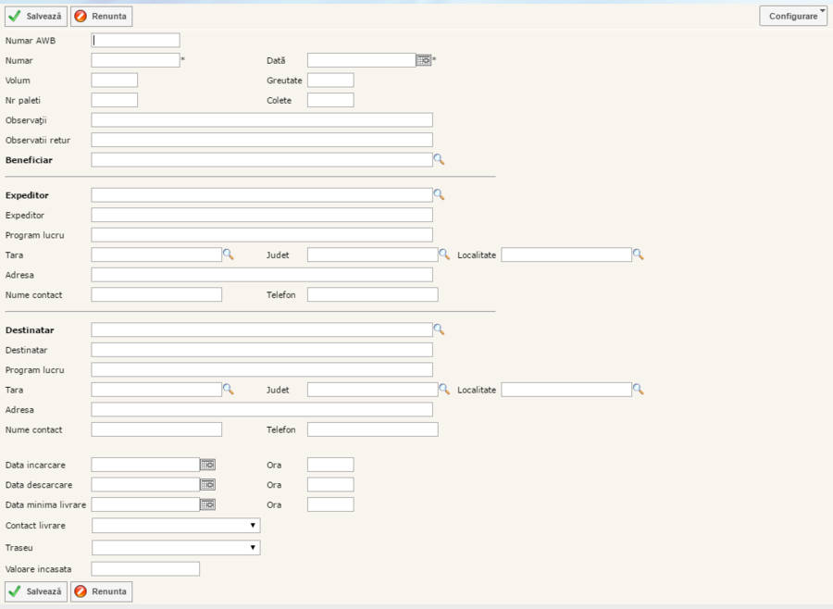Screen dimensions: 833x609
Task: Click the Expeditor lookup magnifier icon
Action: click(x=440, y=195)
